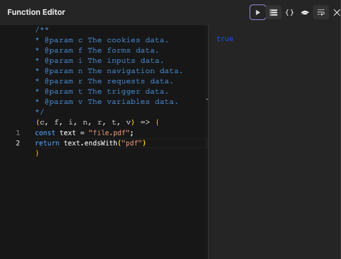Click the closing yellow curly brace
The image size is (341, 259).
coord(37,153)
